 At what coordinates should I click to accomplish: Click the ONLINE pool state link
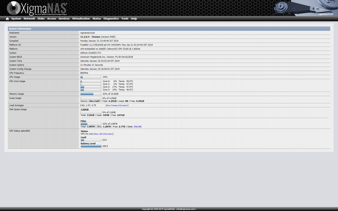click(138, 126)
